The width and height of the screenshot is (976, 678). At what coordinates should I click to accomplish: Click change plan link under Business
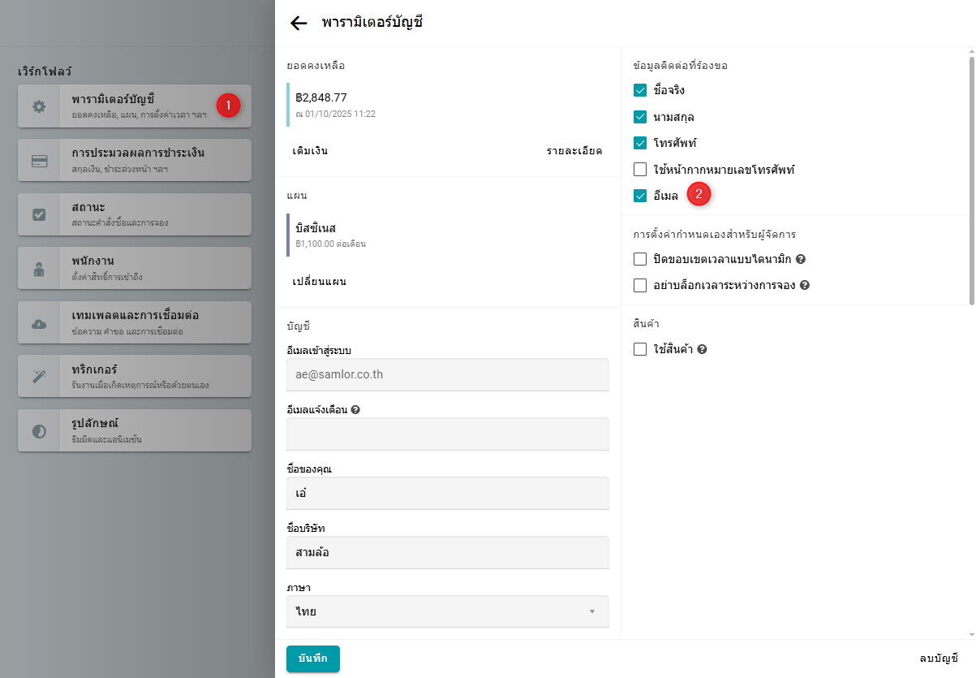coord(319,282)
